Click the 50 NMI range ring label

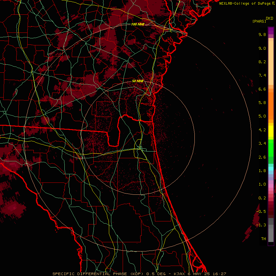point(138,81)
